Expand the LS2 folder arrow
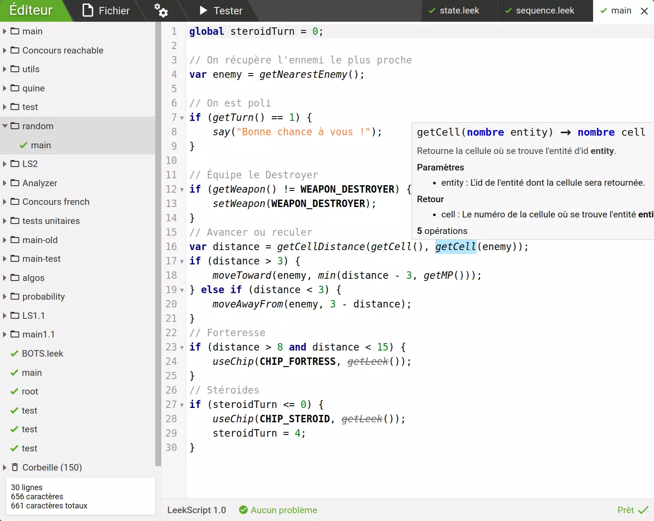 point(4,164)
